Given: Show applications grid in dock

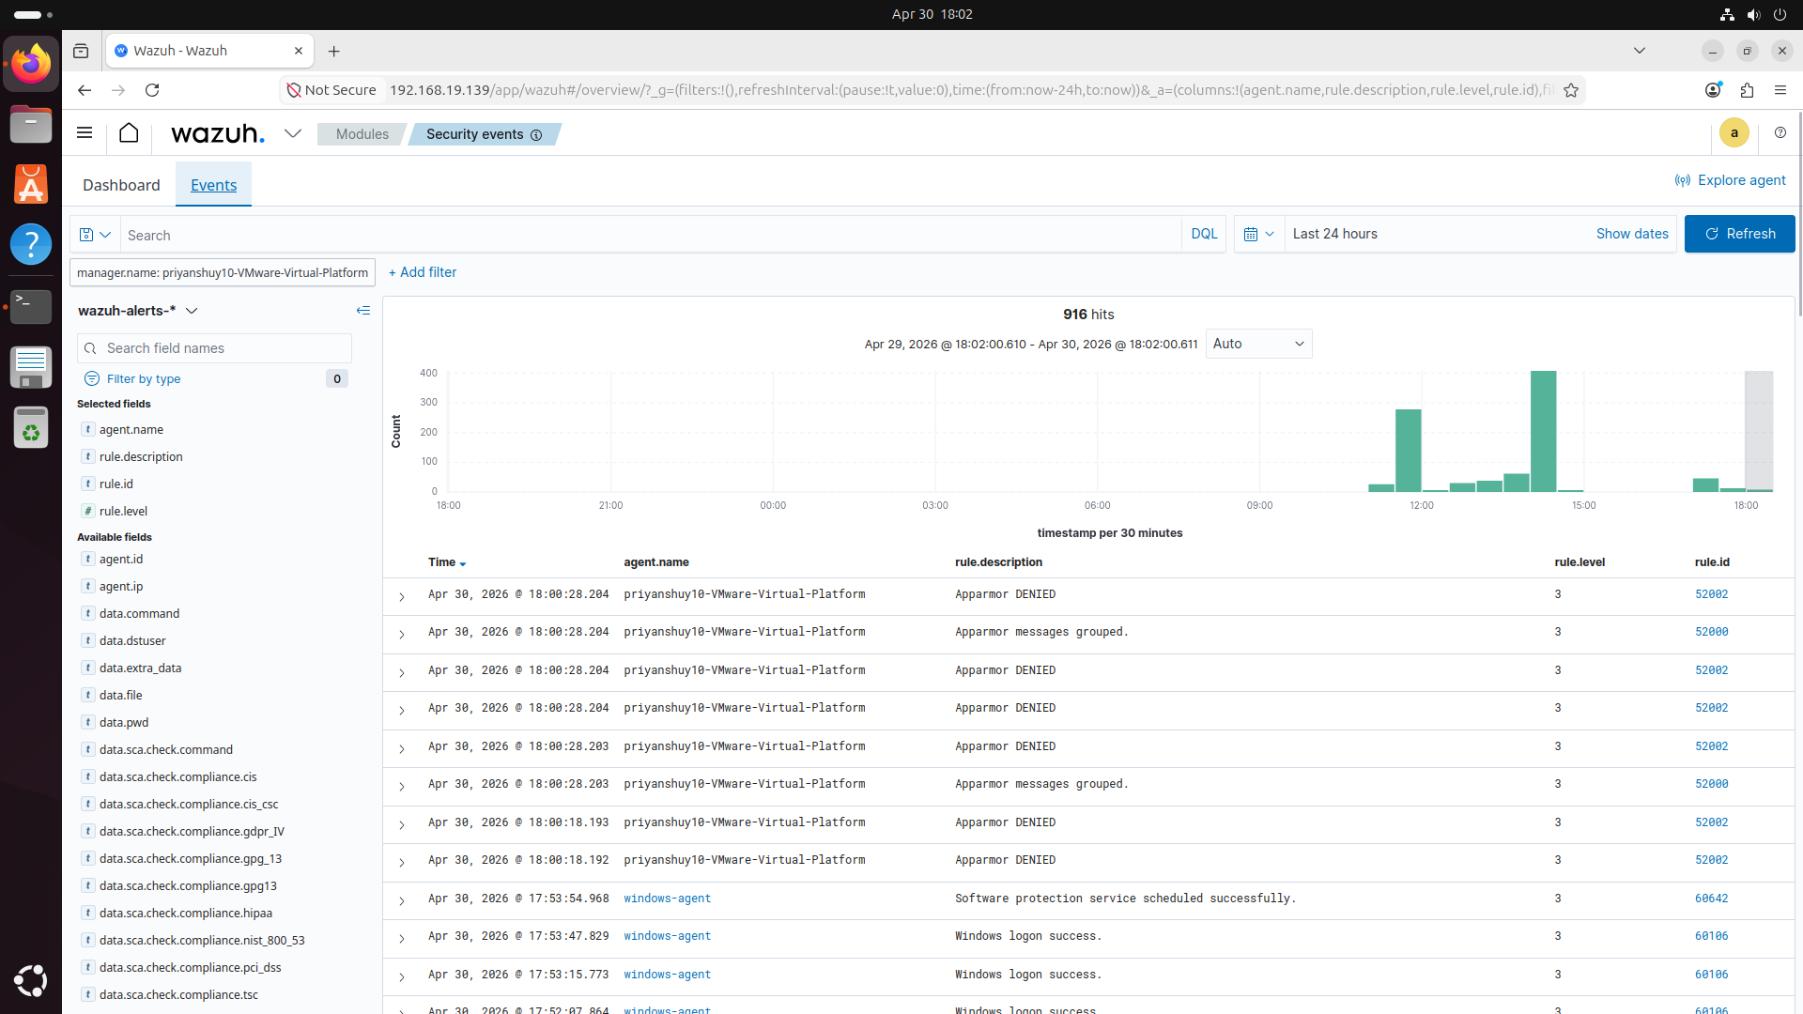Looking at the screenshot, I should tap(31, 980).
